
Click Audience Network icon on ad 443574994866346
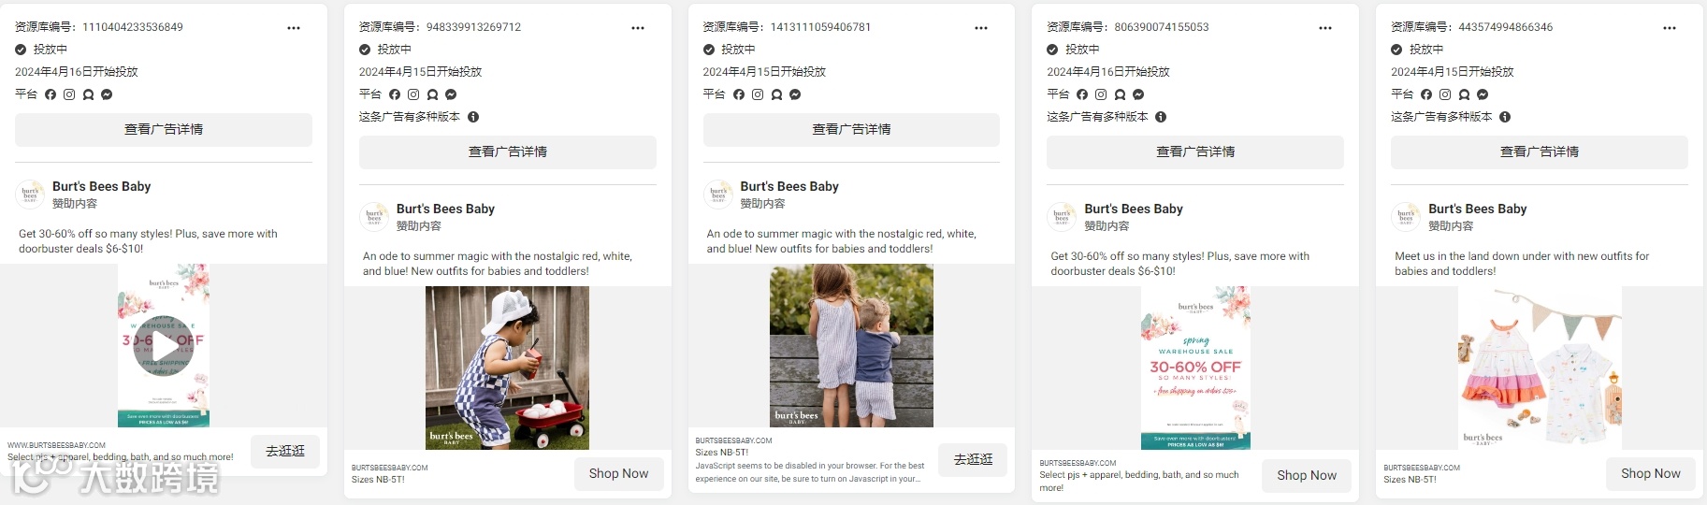pos(1464,94)
